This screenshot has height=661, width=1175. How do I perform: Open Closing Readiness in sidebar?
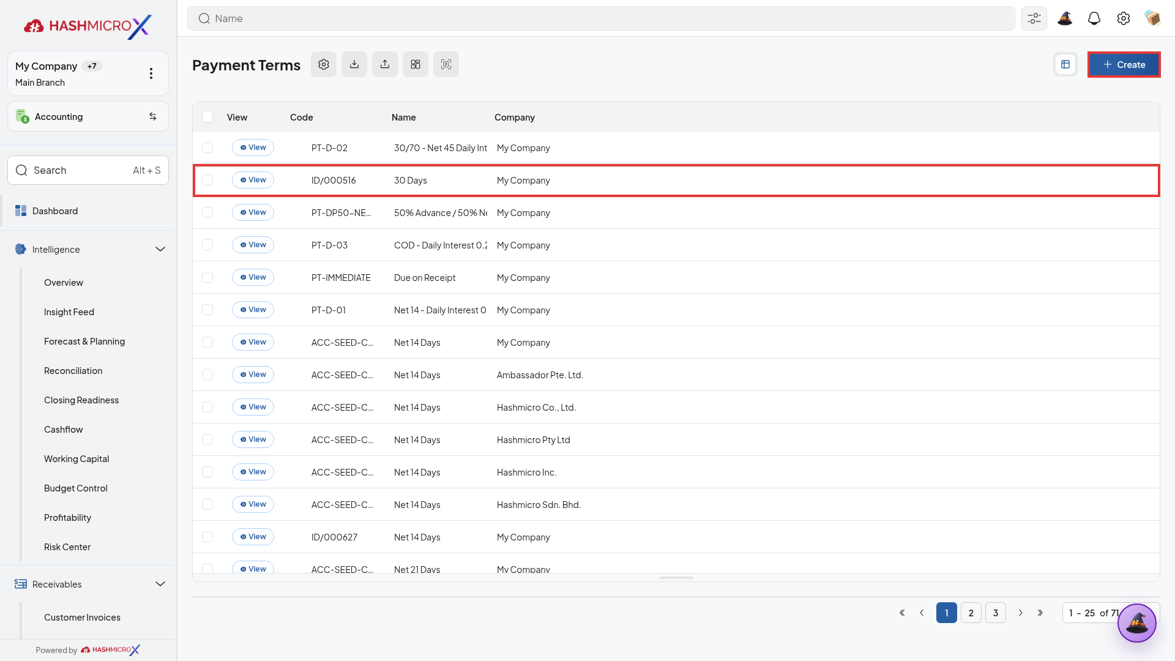pyautogui.click(x=81, y=400)
